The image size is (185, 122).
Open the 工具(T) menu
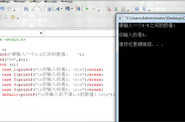35,1
